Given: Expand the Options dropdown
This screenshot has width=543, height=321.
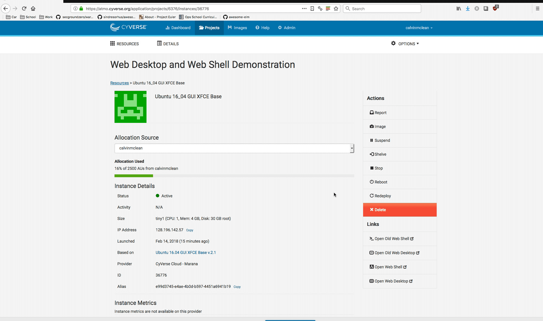Looking at the screenshot, I should pos(405,44).
